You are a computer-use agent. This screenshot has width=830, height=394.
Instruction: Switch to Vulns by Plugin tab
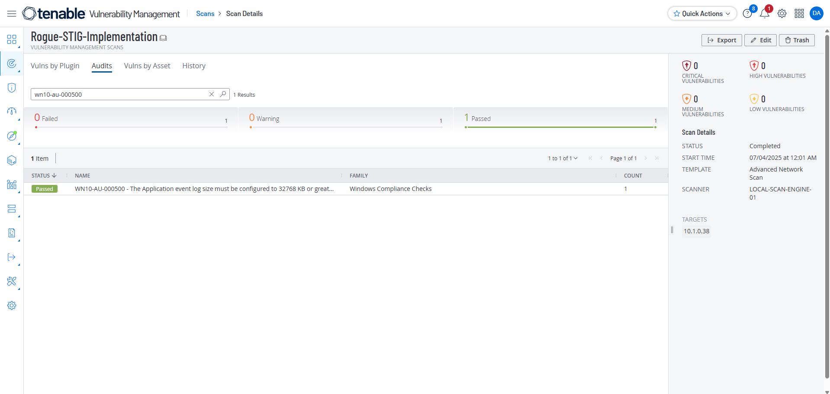55,66
